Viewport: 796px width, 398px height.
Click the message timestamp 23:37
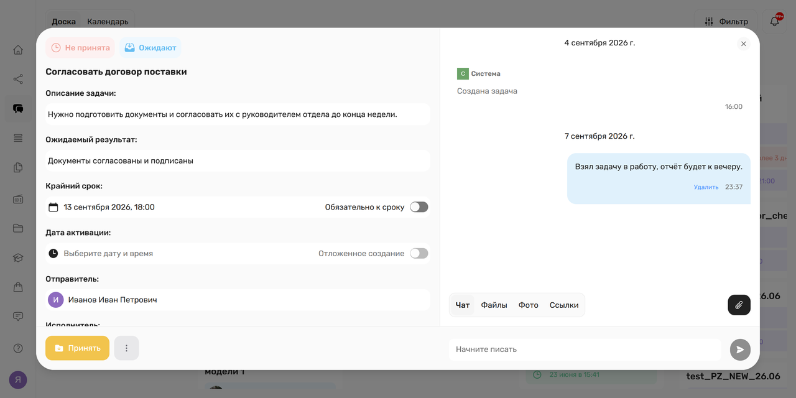coord(734,187)
